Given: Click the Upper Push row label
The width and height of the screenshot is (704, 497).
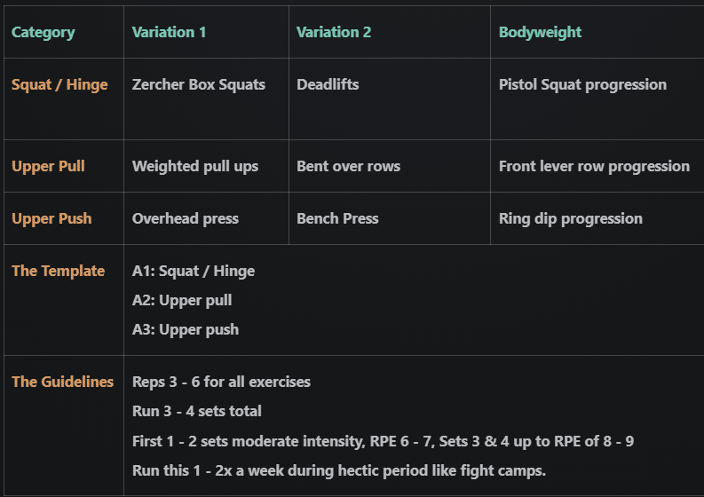Looking at the screenshot, I should (51, 218).
